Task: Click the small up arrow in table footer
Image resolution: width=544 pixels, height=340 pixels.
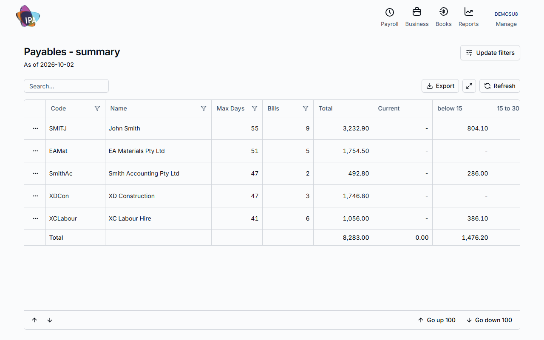Action: [34, 320]
